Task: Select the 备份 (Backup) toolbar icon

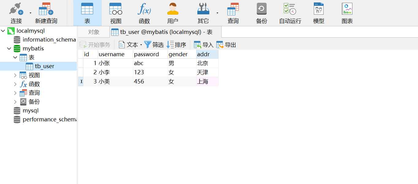Action: pos(261,13)
